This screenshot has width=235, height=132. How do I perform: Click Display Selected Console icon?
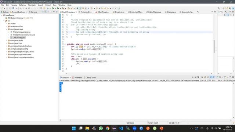click(x=220, y=77)
